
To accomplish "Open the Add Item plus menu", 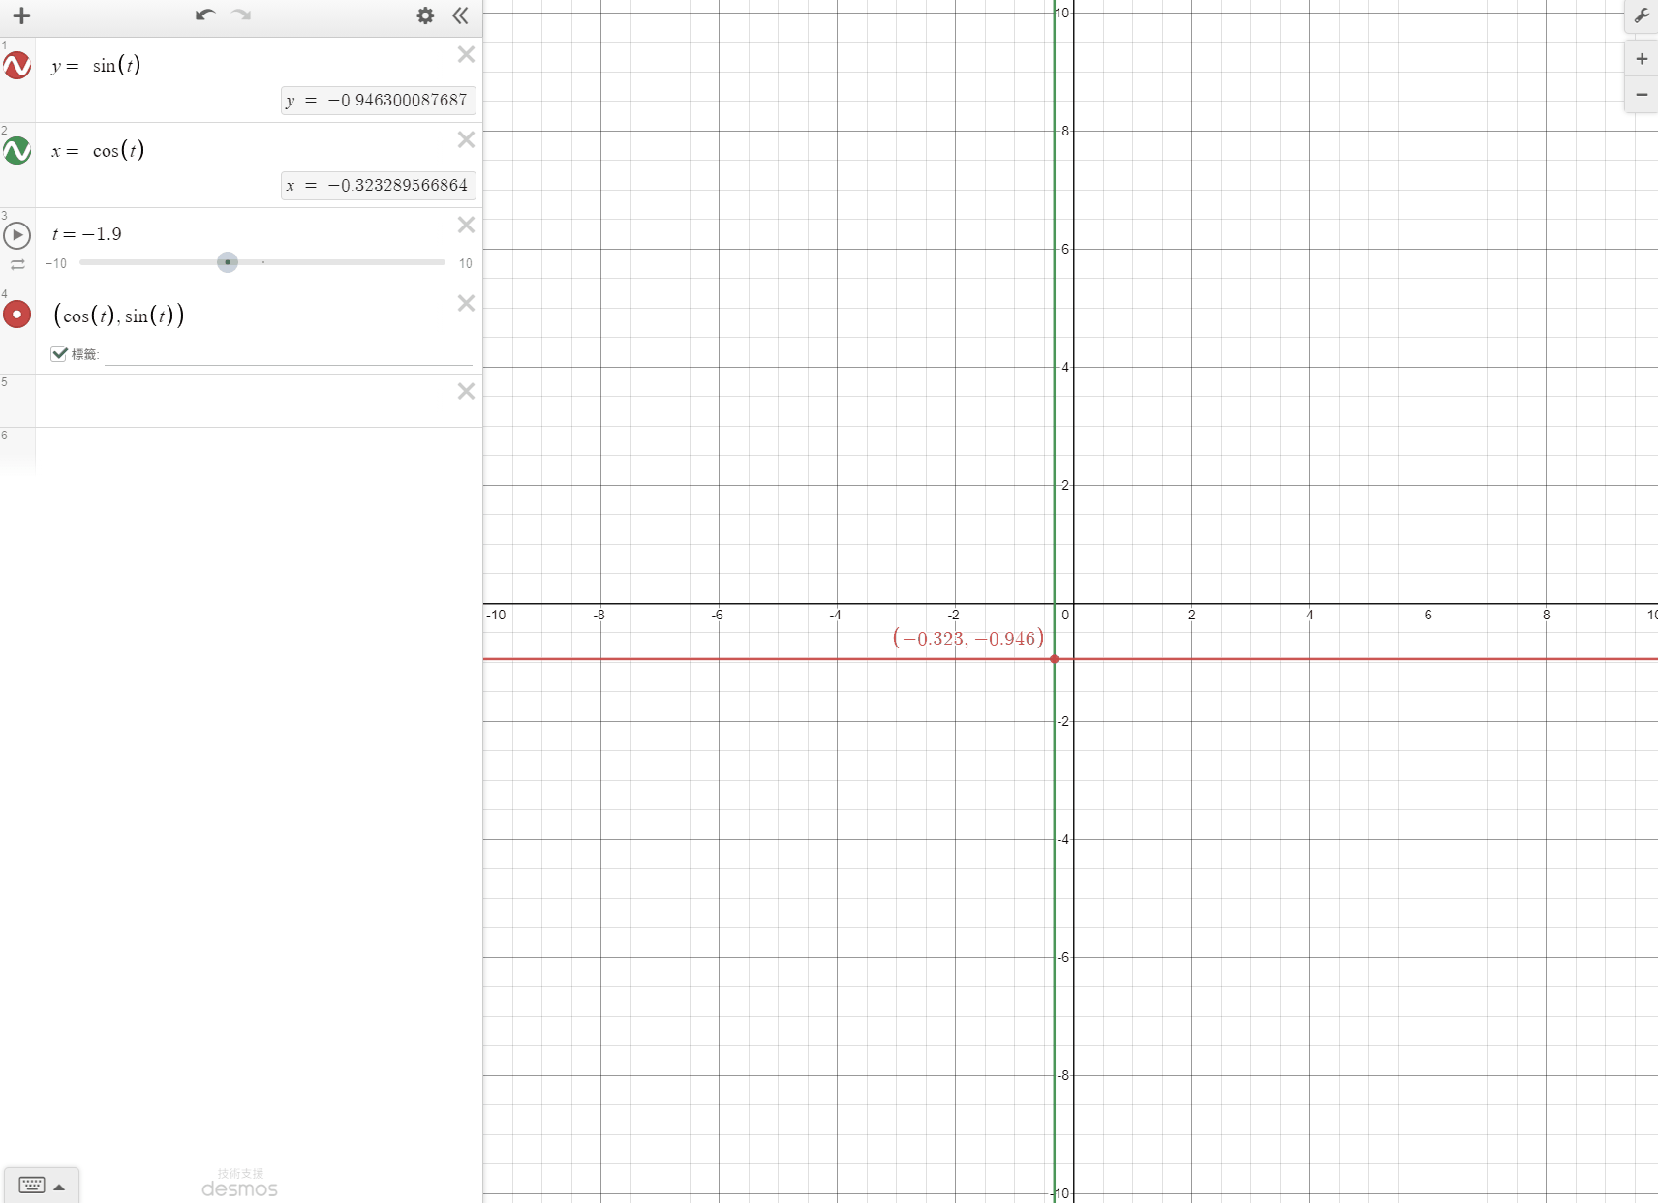I will [21, 15].
